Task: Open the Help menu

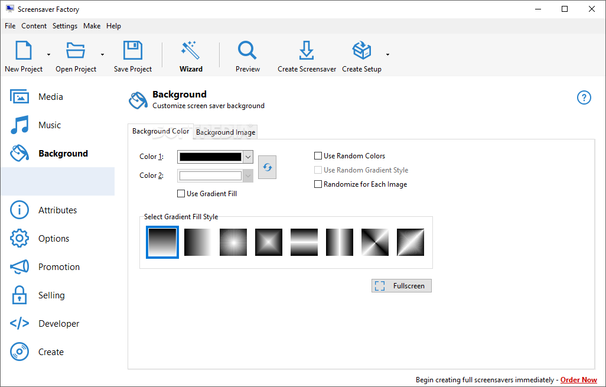Action: click(x=113, y=26)
